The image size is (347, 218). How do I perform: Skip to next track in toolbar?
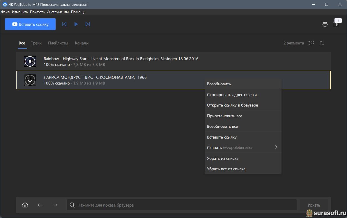pos(88,24)
